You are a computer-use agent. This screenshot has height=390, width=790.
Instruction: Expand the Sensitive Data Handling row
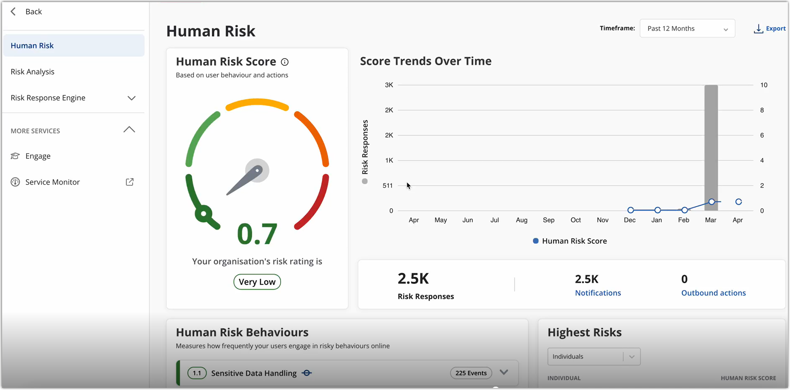[x=504, y=372]
